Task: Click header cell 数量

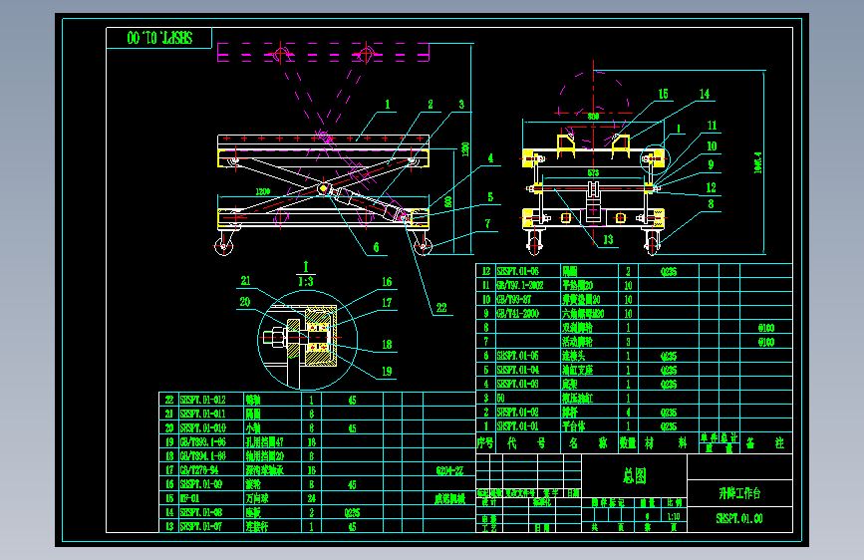Action: 628,442
